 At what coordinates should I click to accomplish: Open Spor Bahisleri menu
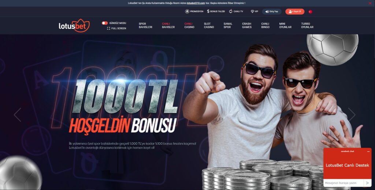(x=145, y=26)
